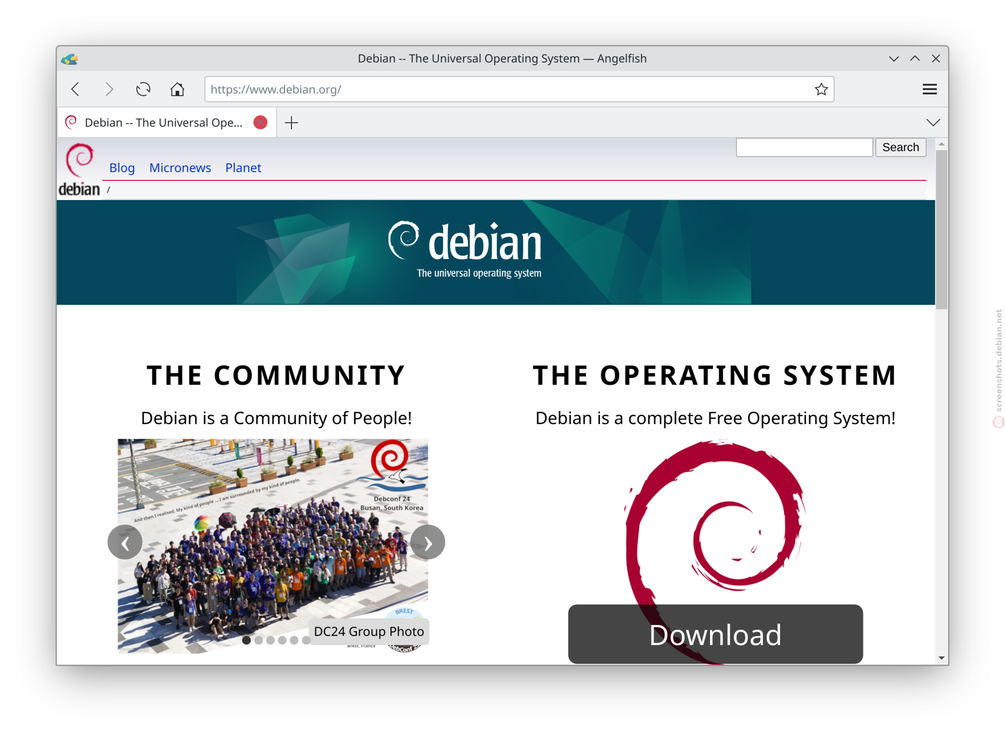Go back with the back arrow
Viewport: 1005px width, 732px height.
pos(75,89)
